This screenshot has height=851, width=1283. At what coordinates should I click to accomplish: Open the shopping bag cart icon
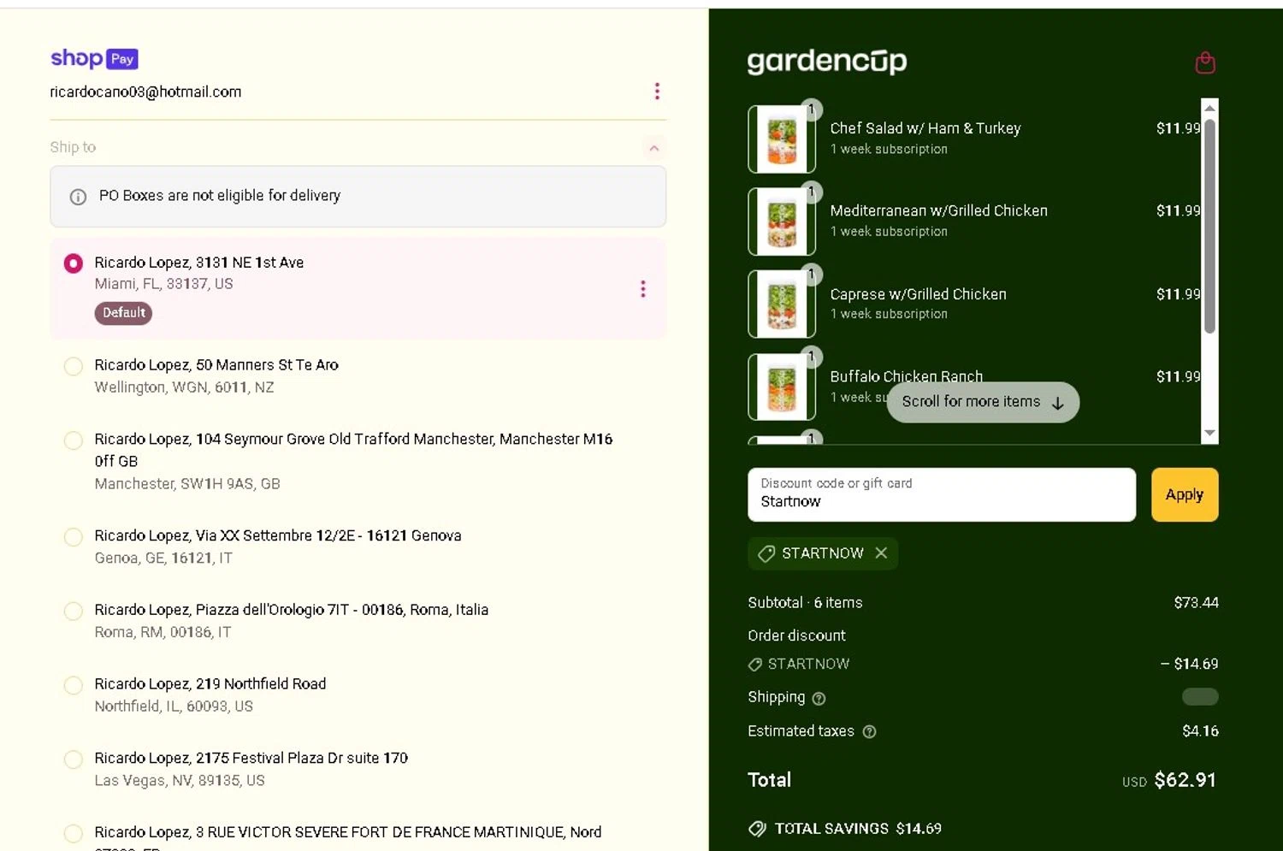click(x=1205, y=62)
